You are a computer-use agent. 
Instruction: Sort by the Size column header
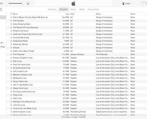[x=67, y=14]
